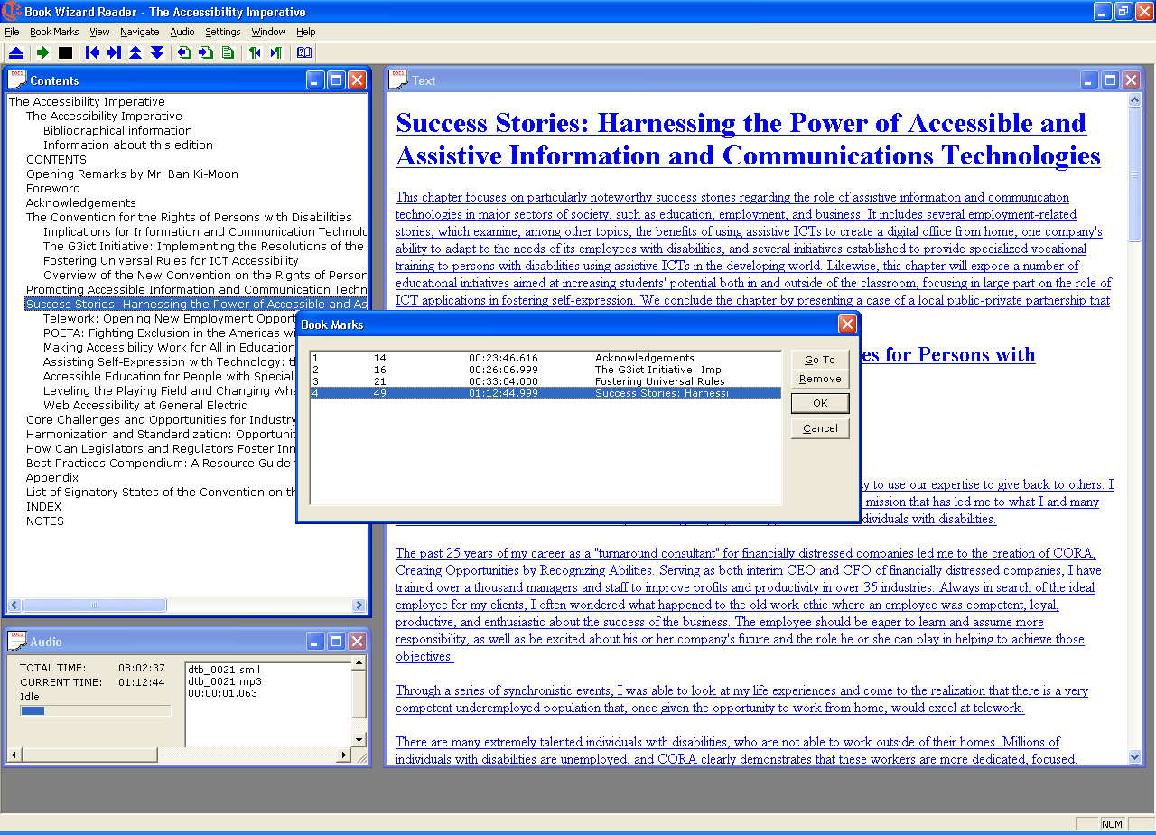1156x835 pixels.
Task: Click the Audio panel title icon
Action: click(17, 641)
